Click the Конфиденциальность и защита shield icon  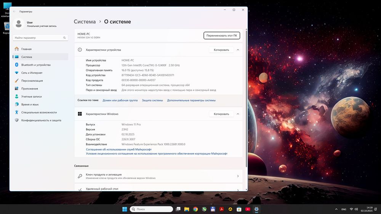[x=16, y=120]
